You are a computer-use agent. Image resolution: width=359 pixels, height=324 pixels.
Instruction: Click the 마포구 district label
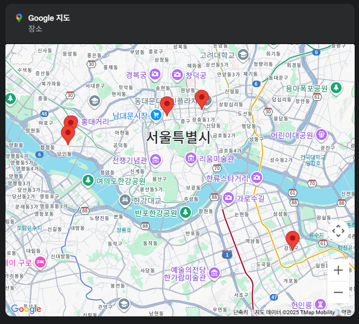coord(46,123)
